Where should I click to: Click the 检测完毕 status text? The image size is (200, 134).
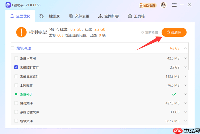click(x=38, y=32)
